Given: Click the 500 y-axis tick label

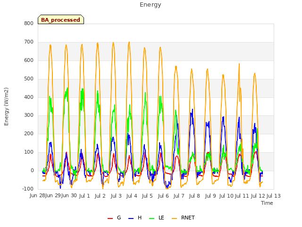Looking at the screenshot, I should [x=29, y=79].
